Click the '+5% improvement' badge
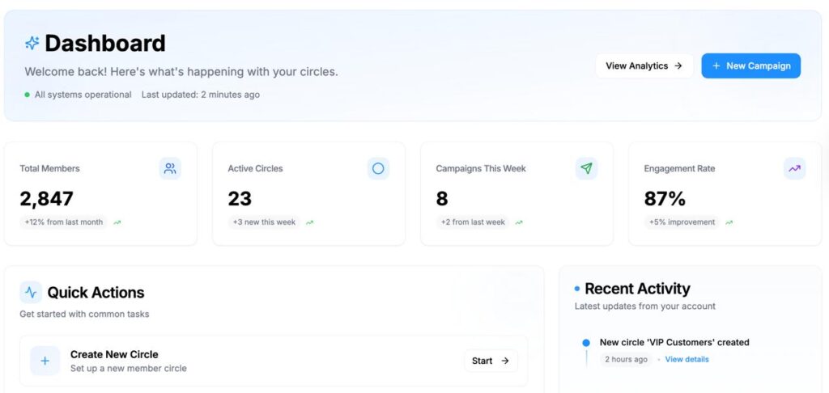 pyautogui.click(x=681, y=222)
